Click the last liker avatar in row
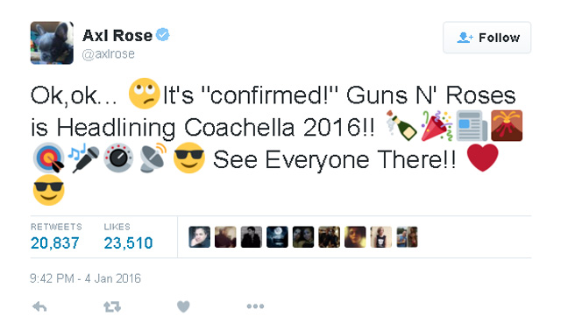This screenshot has width=561, height=330. (x=407, y=237)
